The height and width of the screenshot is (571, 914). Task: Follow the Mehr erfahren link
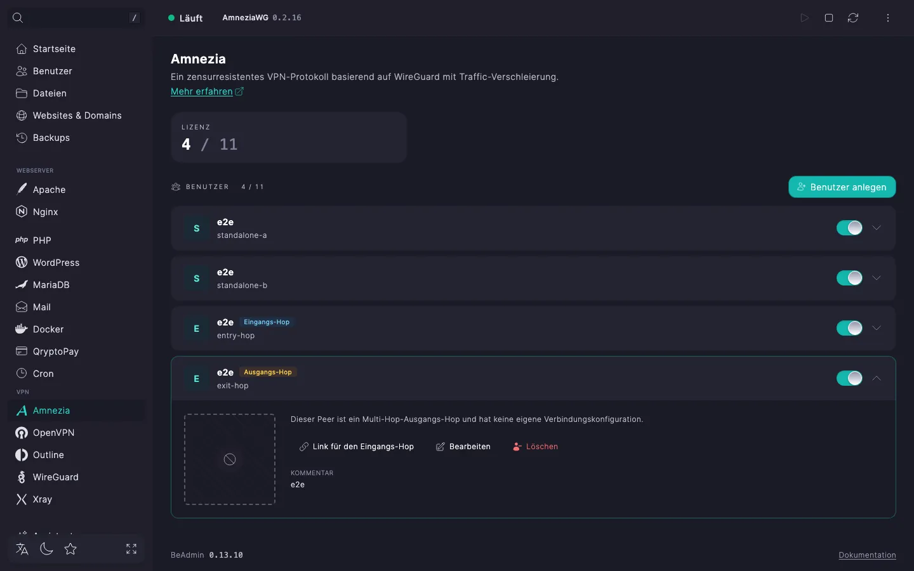[207, 91]
